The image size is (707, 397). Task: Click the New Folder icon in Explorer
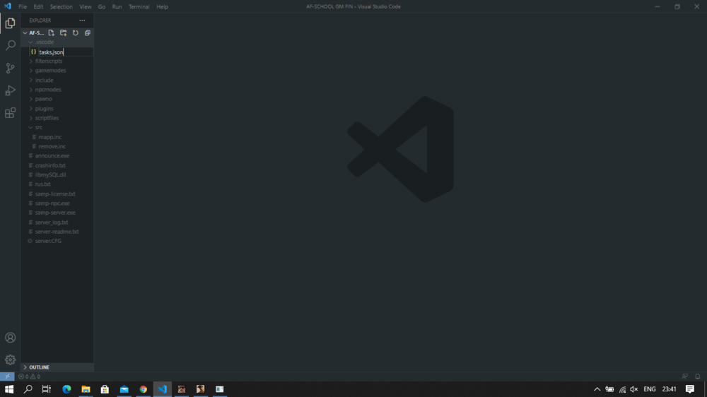64,33
